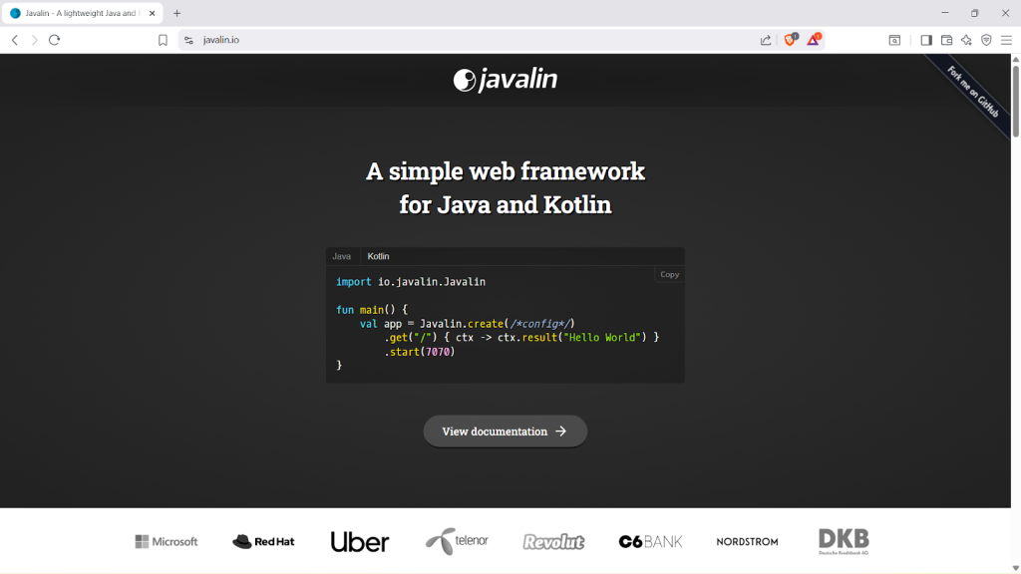1021x574 pixels.
Task: Open Leo AI assistant icon
Action: [x=966, y=40]
